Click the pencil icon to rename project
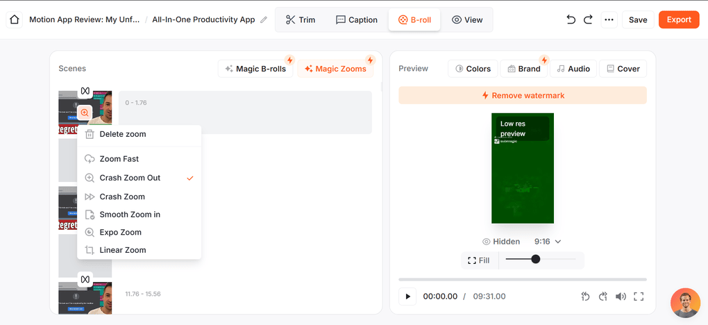Viewport: 708px width, 325px height. (x=264, y=20)
